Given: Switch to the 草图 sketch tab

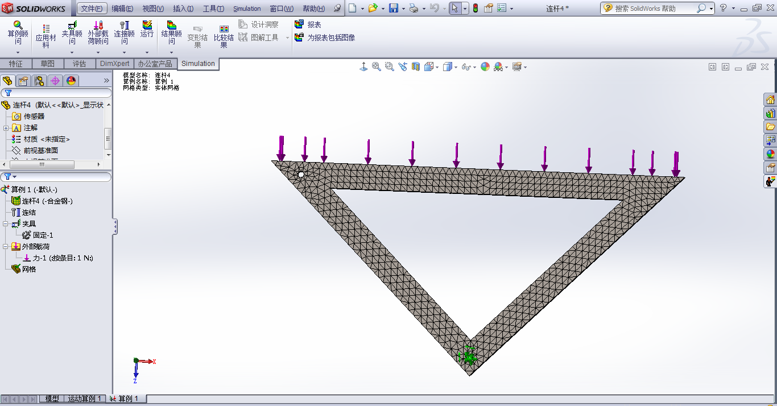Looking at the screenshot, I should 48,64.
